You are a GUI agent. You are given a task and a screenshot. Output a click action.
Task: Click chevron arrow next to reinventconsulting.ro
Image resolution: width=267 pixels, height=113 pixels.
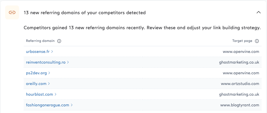pos(68,62)
